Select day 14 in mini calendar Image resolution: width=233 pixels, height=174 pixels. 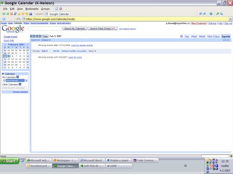click(x=16, y=59)
